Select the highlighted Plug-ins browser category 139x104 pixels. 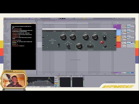pyautogui.click(x=7, y=44)
